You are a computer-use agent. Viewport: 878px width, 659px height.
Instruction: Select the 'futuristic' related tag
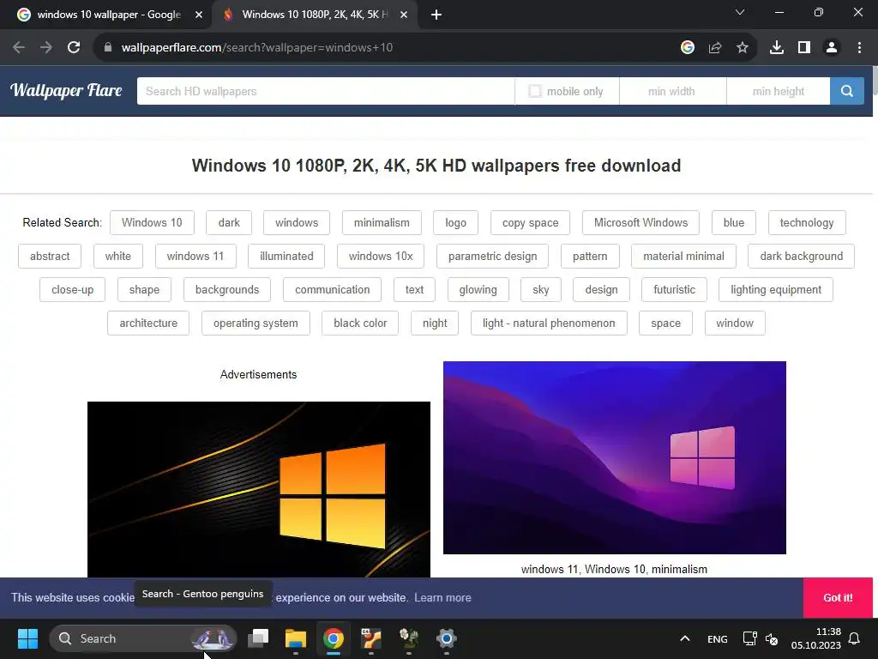674,290
